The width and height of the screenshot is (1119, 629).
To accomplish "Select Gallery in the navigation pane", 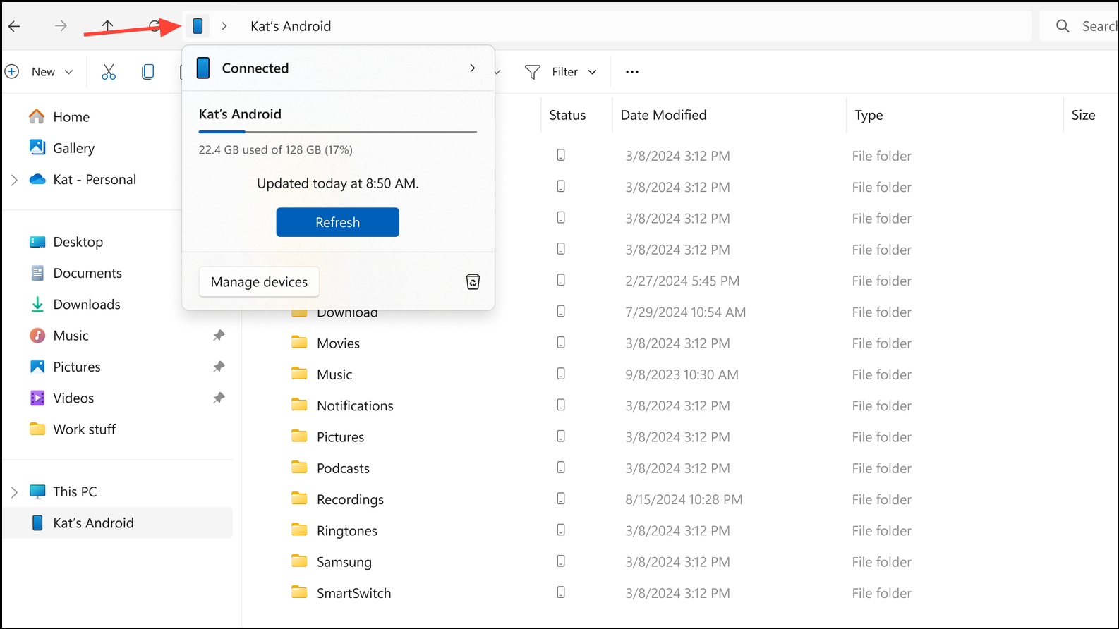I will pos(73,148).
